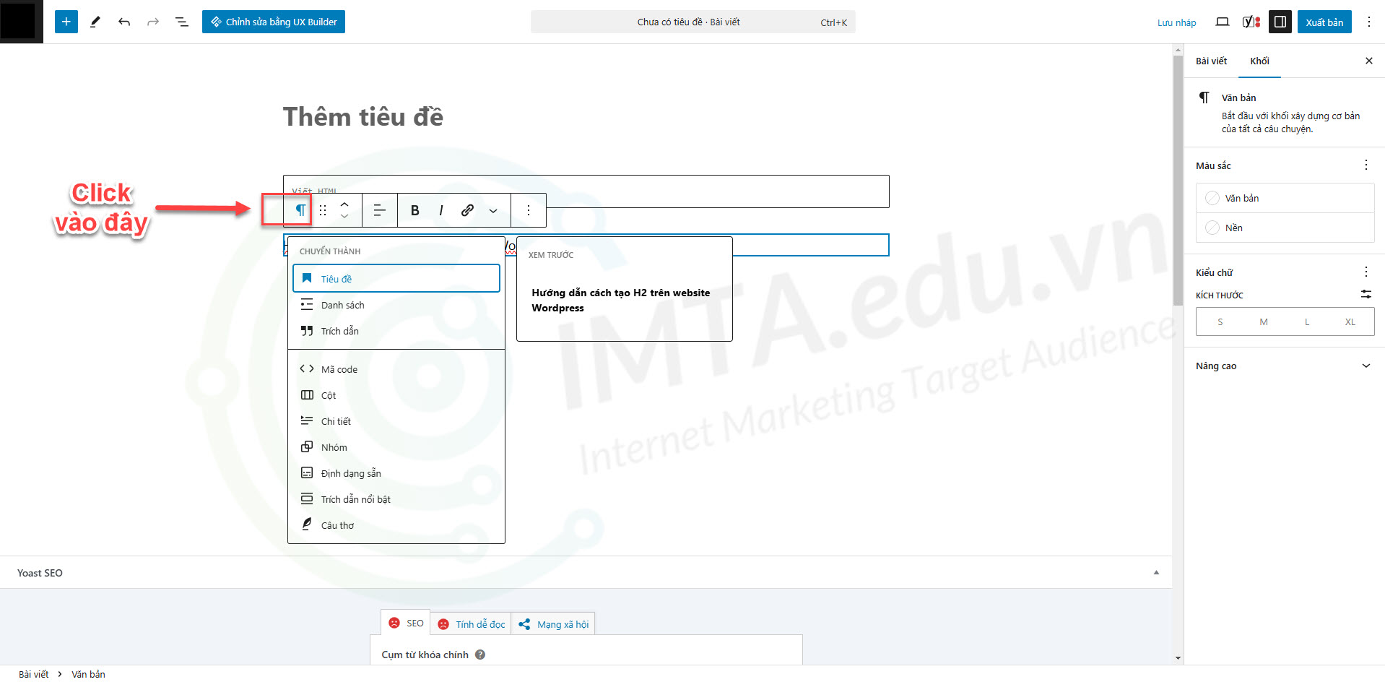Screen dimensions: 1385x682
Task: Open the Tính dễ đọc tab
Action: tap(471, 624)
